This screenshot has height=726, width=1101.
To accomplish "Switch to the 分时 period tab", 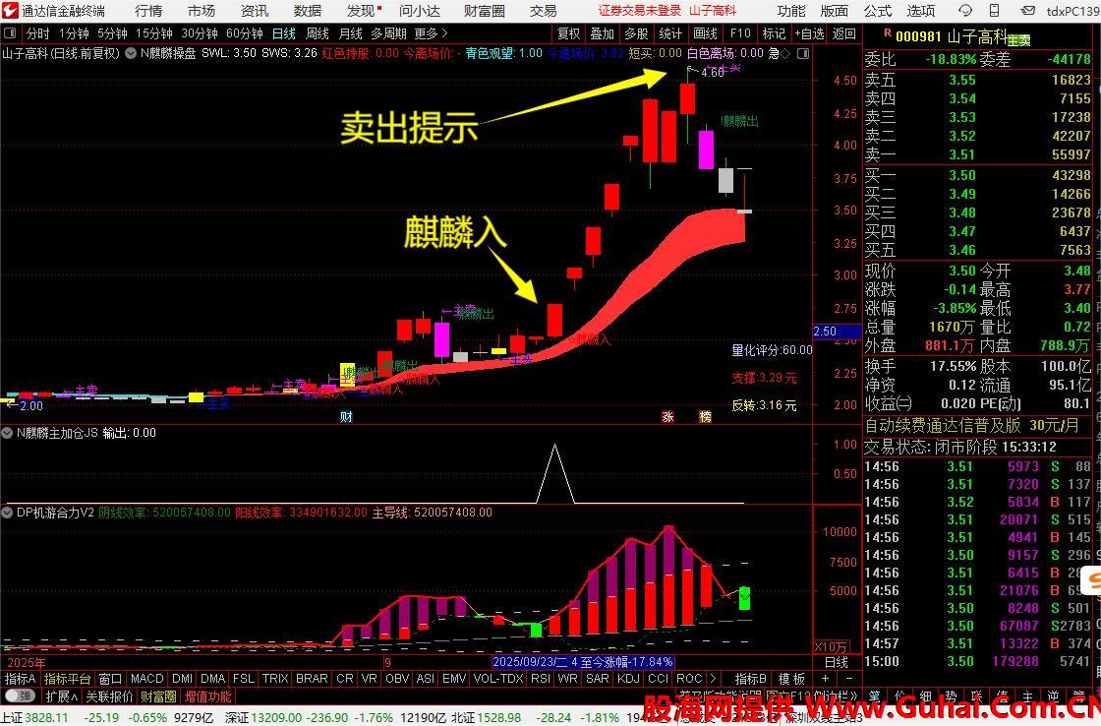I will tap(38, 33).
